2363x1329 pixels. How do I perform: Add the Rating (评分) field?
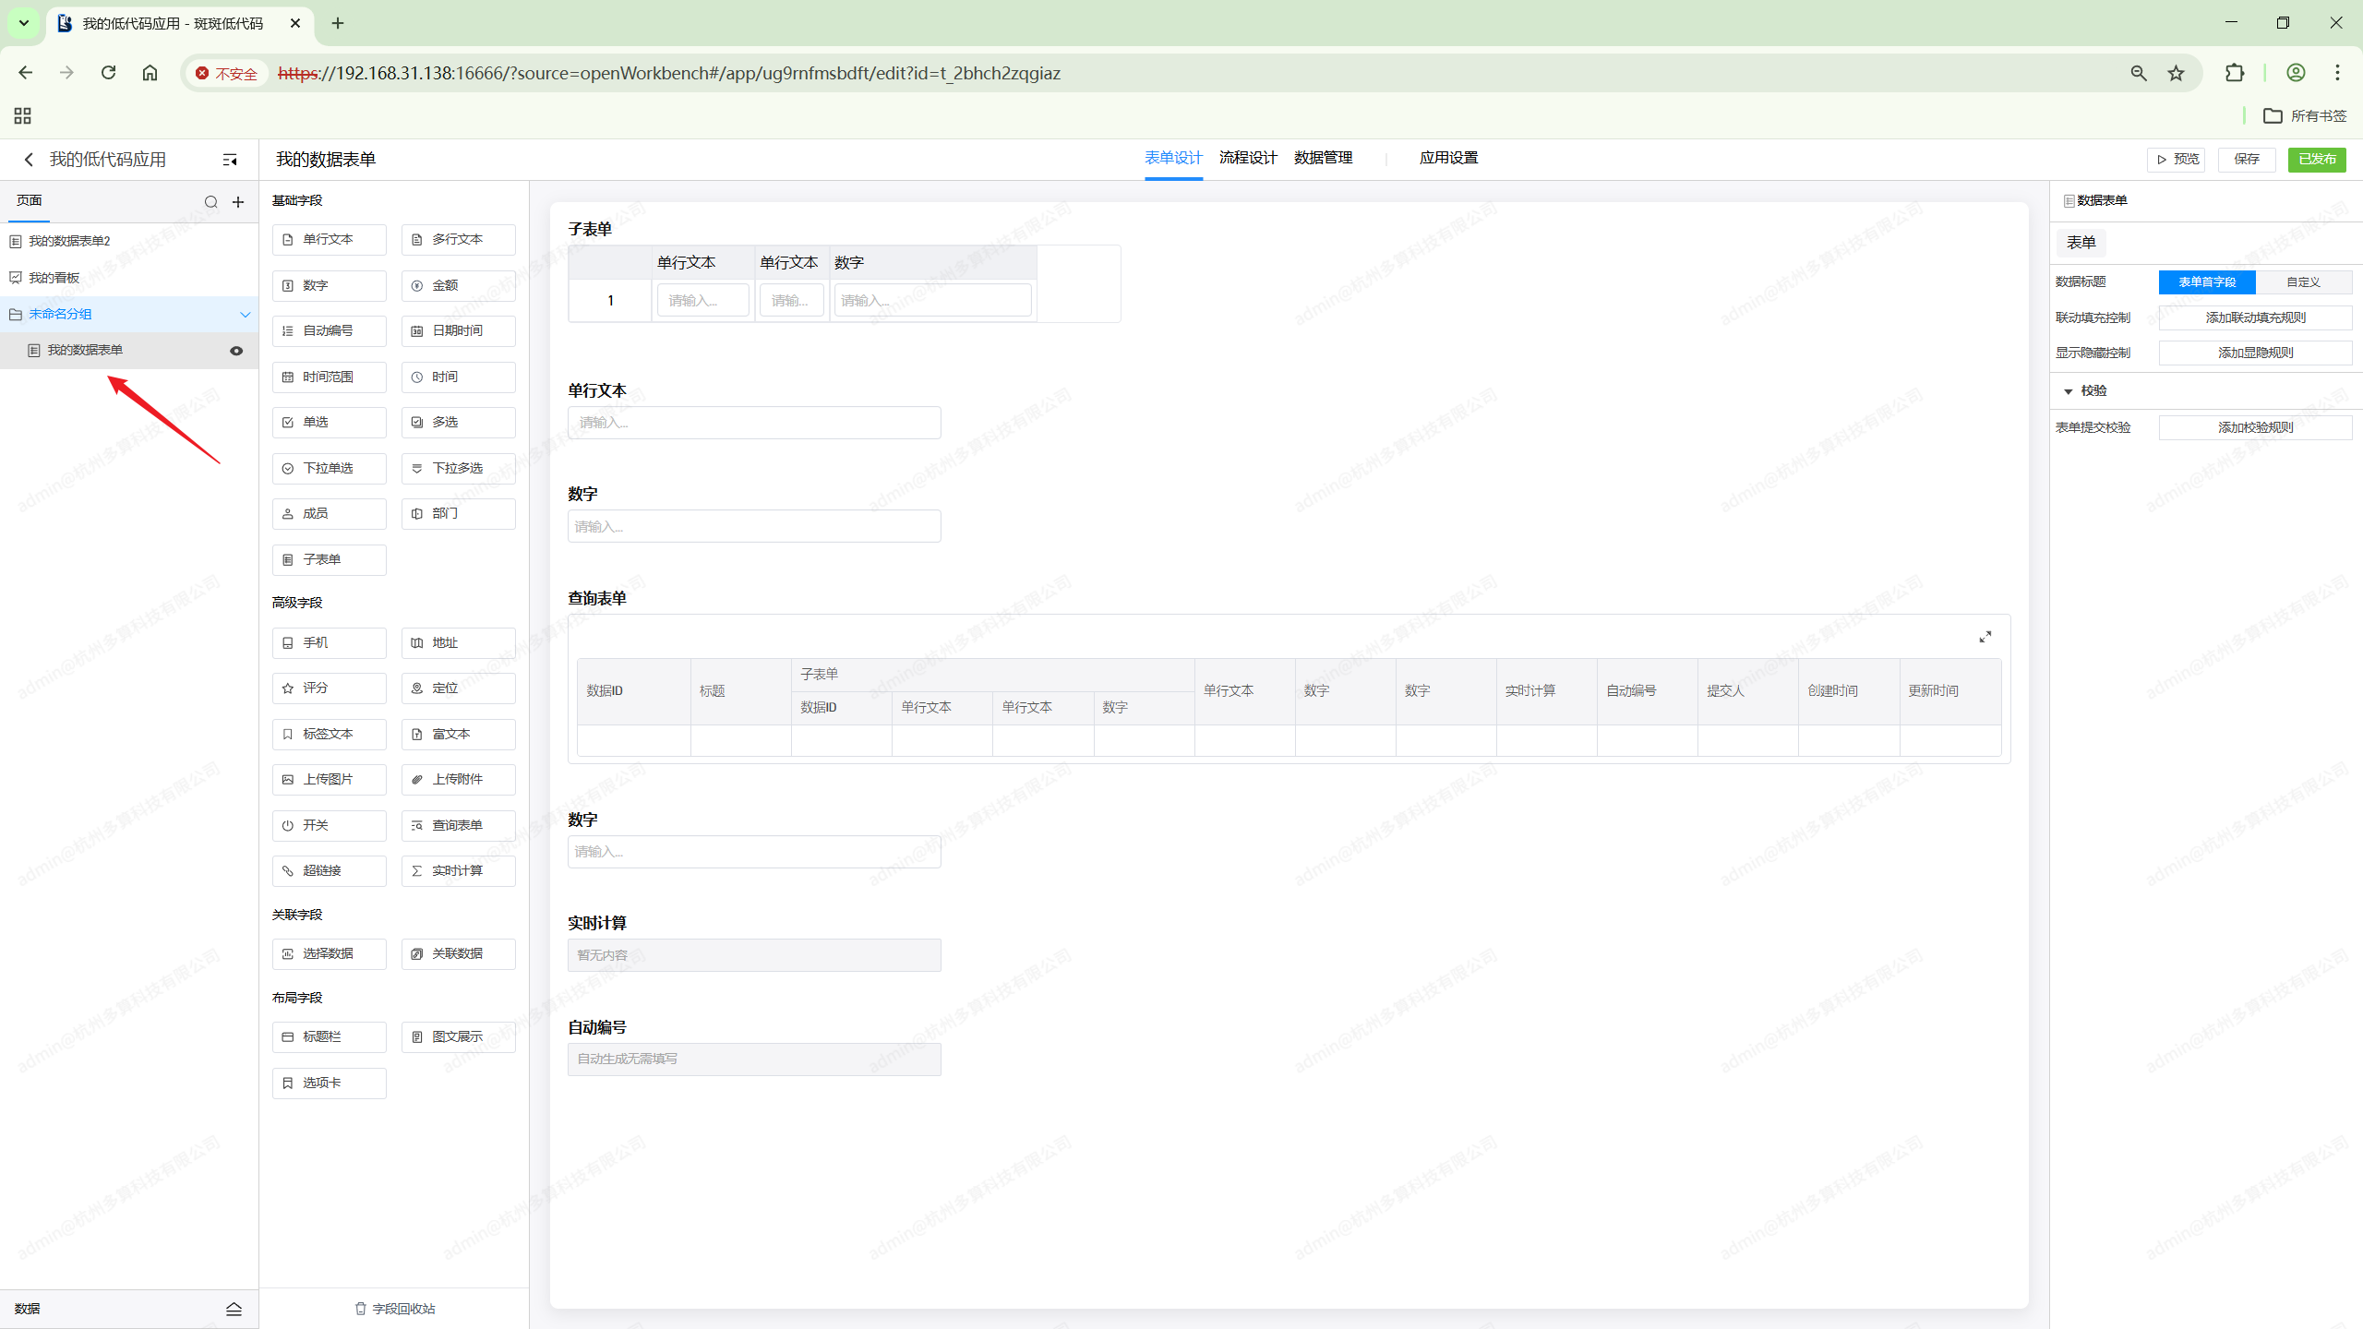coord(329,688)
